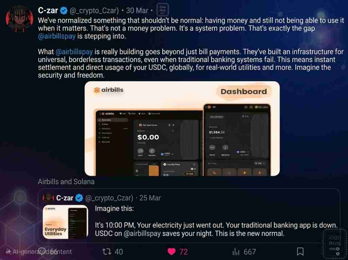Click the verified badge in quoted tweet
Image resolution: width=348 pixels, height=260 pixels.
(79, 198)
